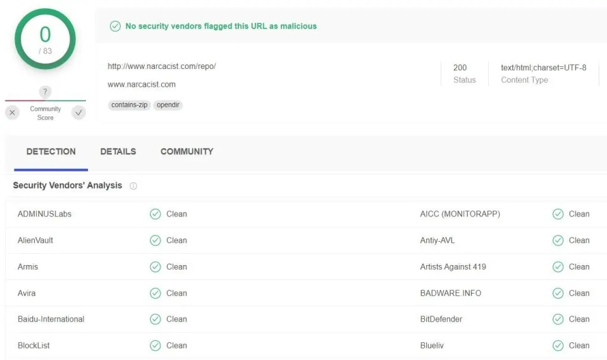Image resolution: width=607 pixels, height=360 pixels.
Task: Click the text/html;charset=UTF-8 content type value
Action: (544, 68)
